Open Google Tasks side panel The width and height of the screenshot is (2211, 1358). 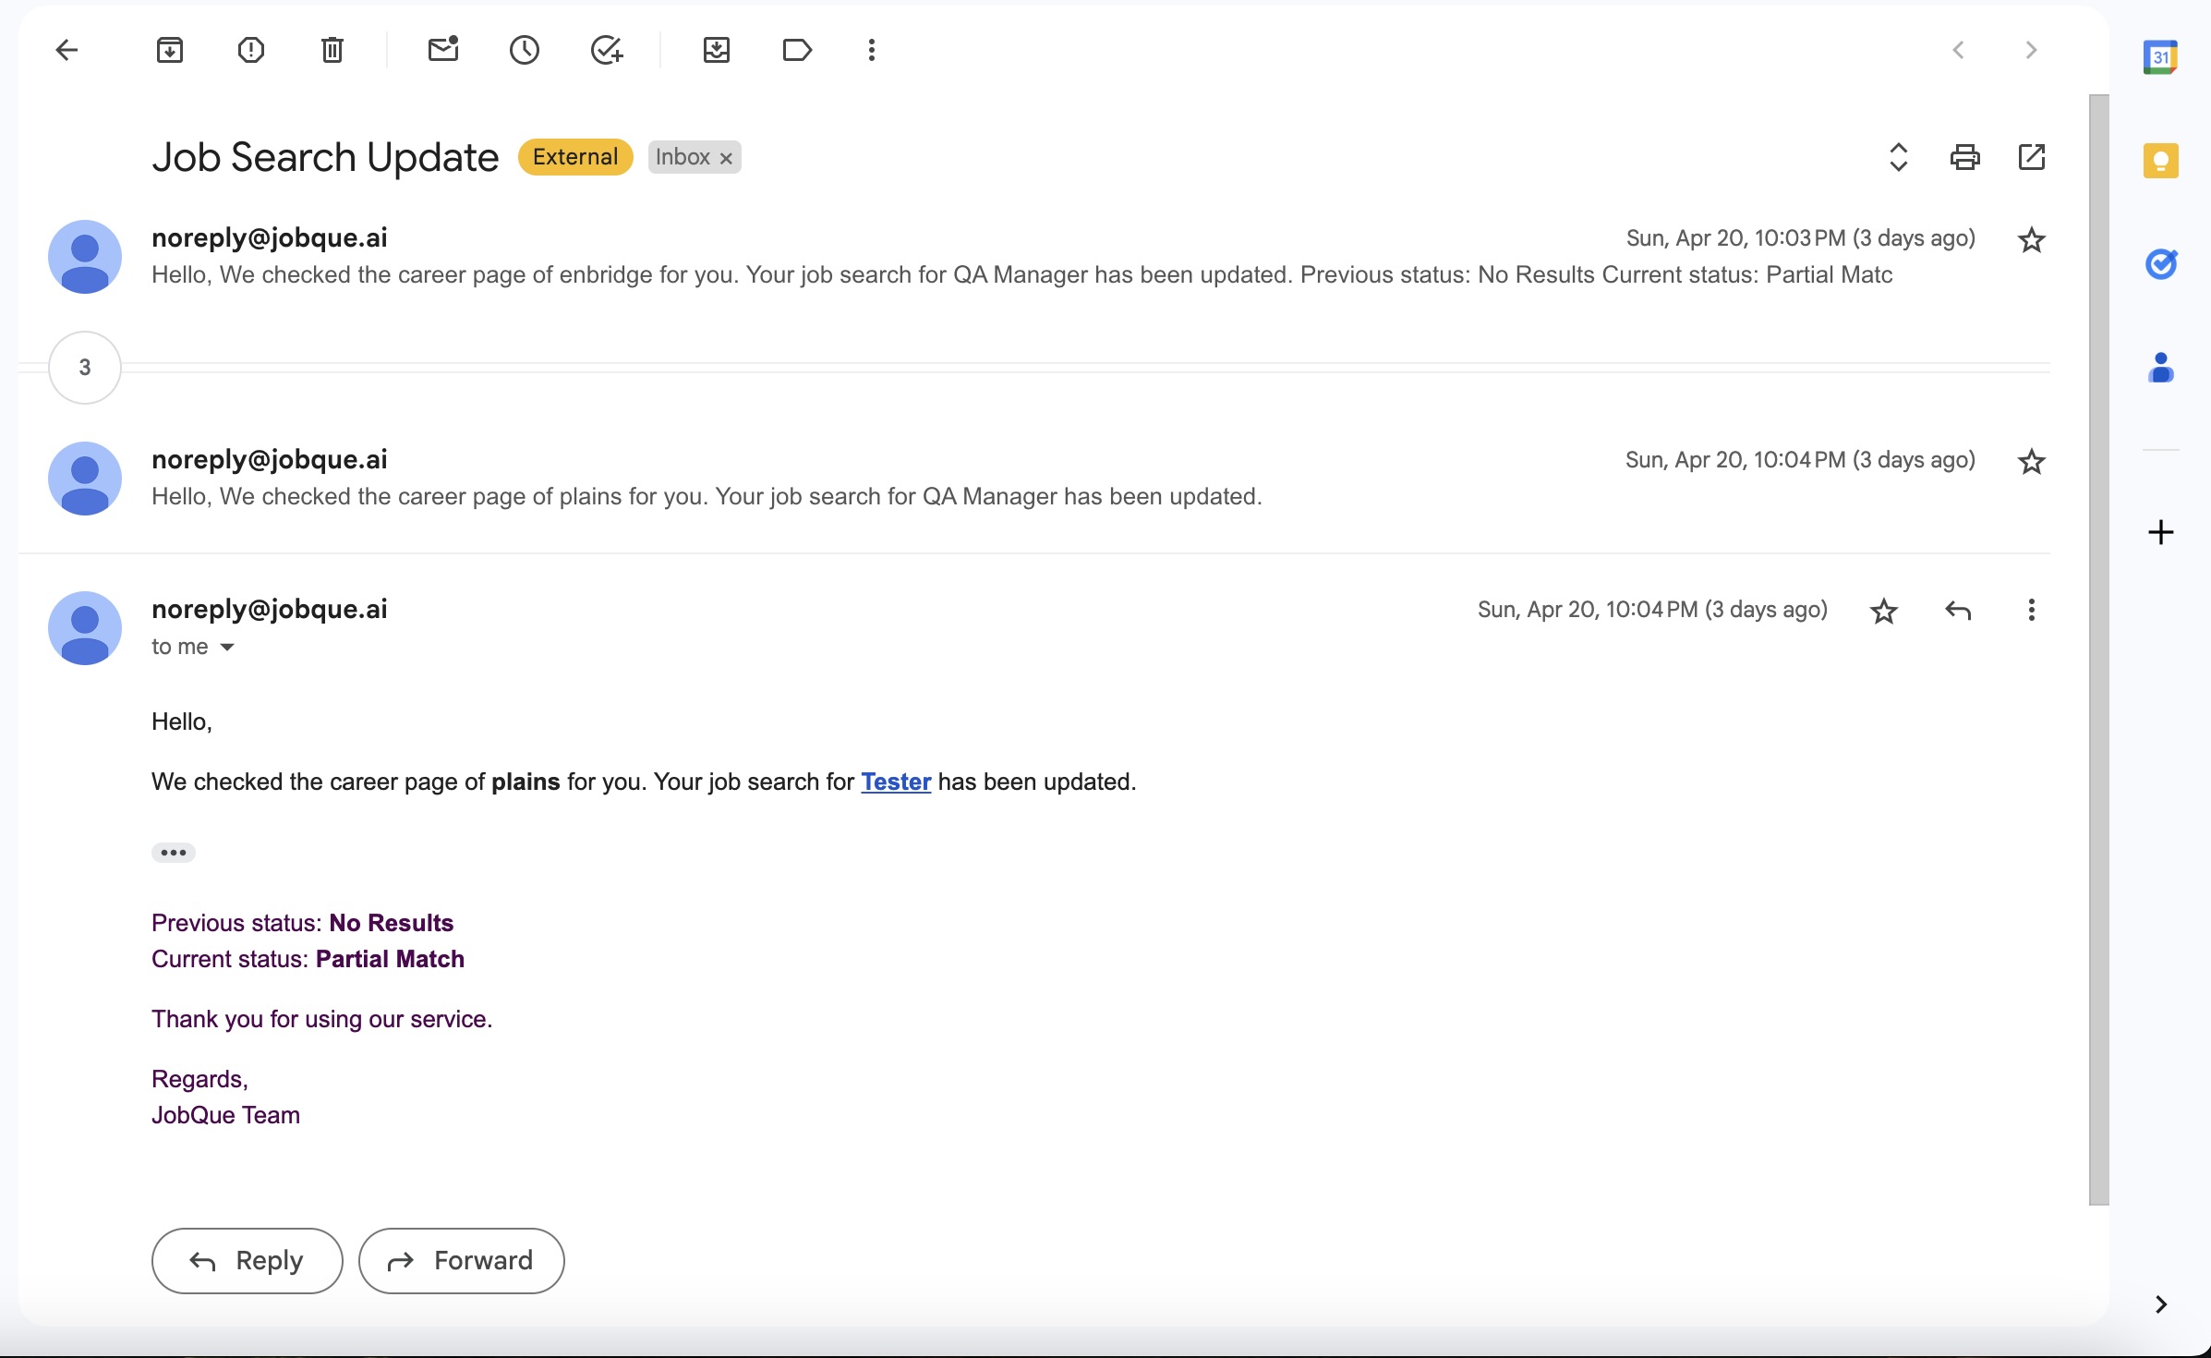2161,264
